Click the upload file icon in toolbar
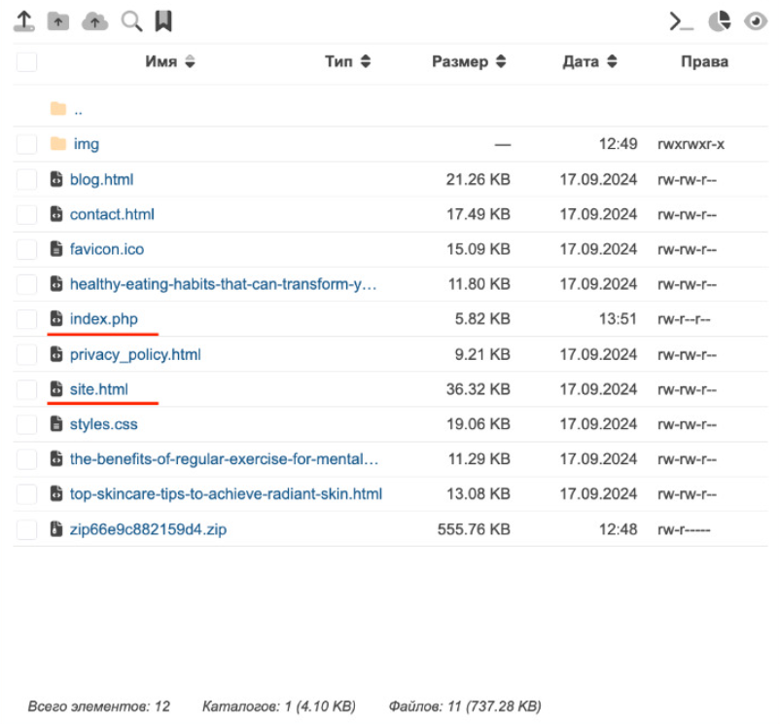The image size is (780, 724). [x=24, y=21]
